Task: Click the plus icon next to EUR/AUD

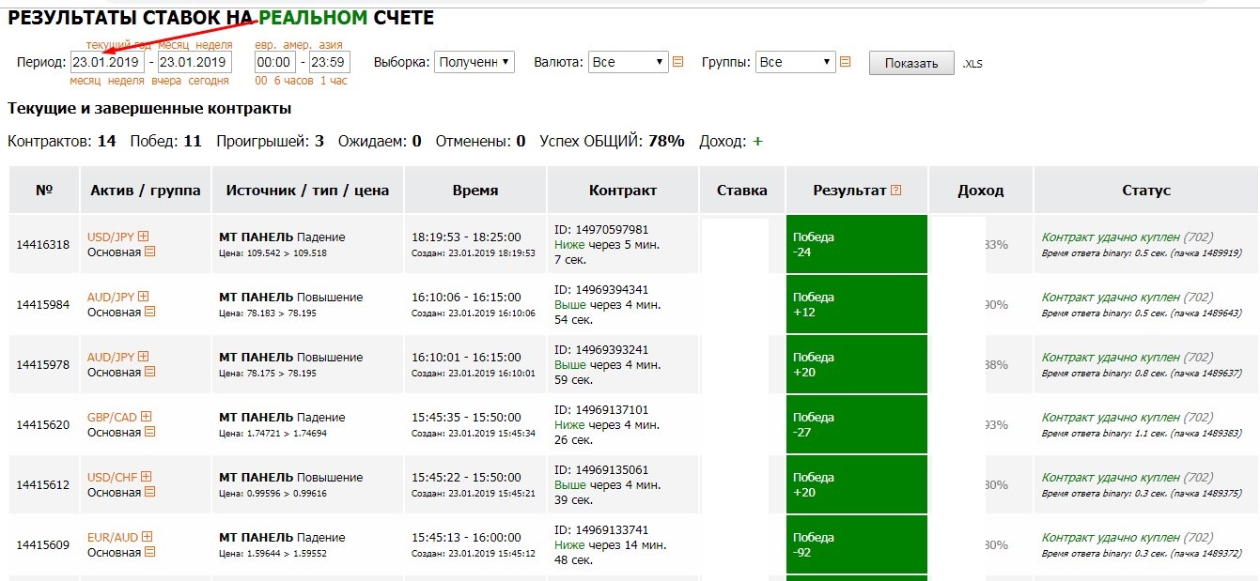Action: click(x=147, y=538)
